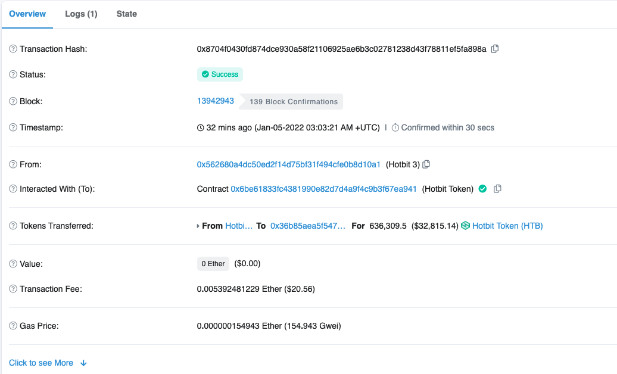Click the help icon beside Transaction Hash
Viewport: 617px width, 374px height.
click(13, 49)
